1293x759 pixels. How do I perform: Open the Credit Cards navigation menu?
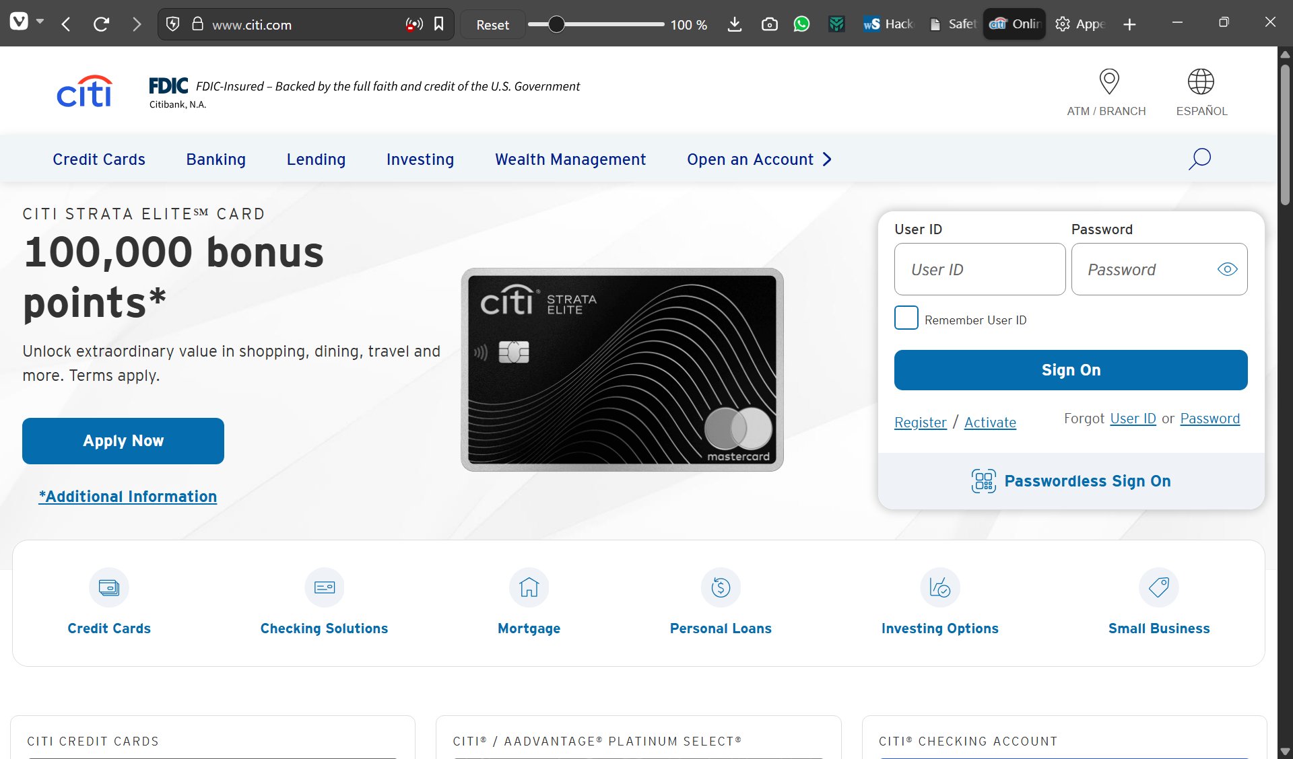pyautogui.click(x=99, y=159)
